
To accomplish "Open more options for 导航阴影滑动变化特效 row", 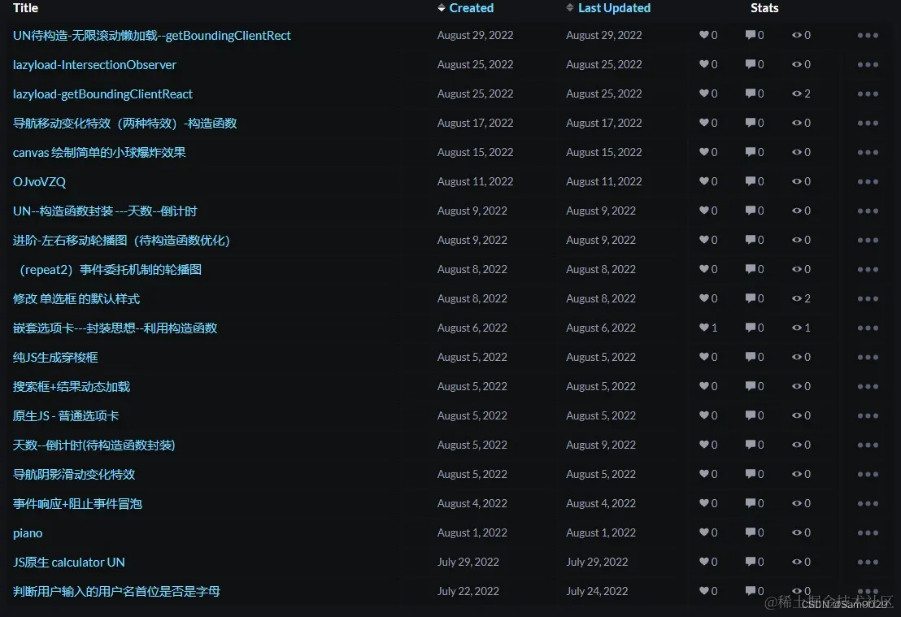I will click(868, 474).
